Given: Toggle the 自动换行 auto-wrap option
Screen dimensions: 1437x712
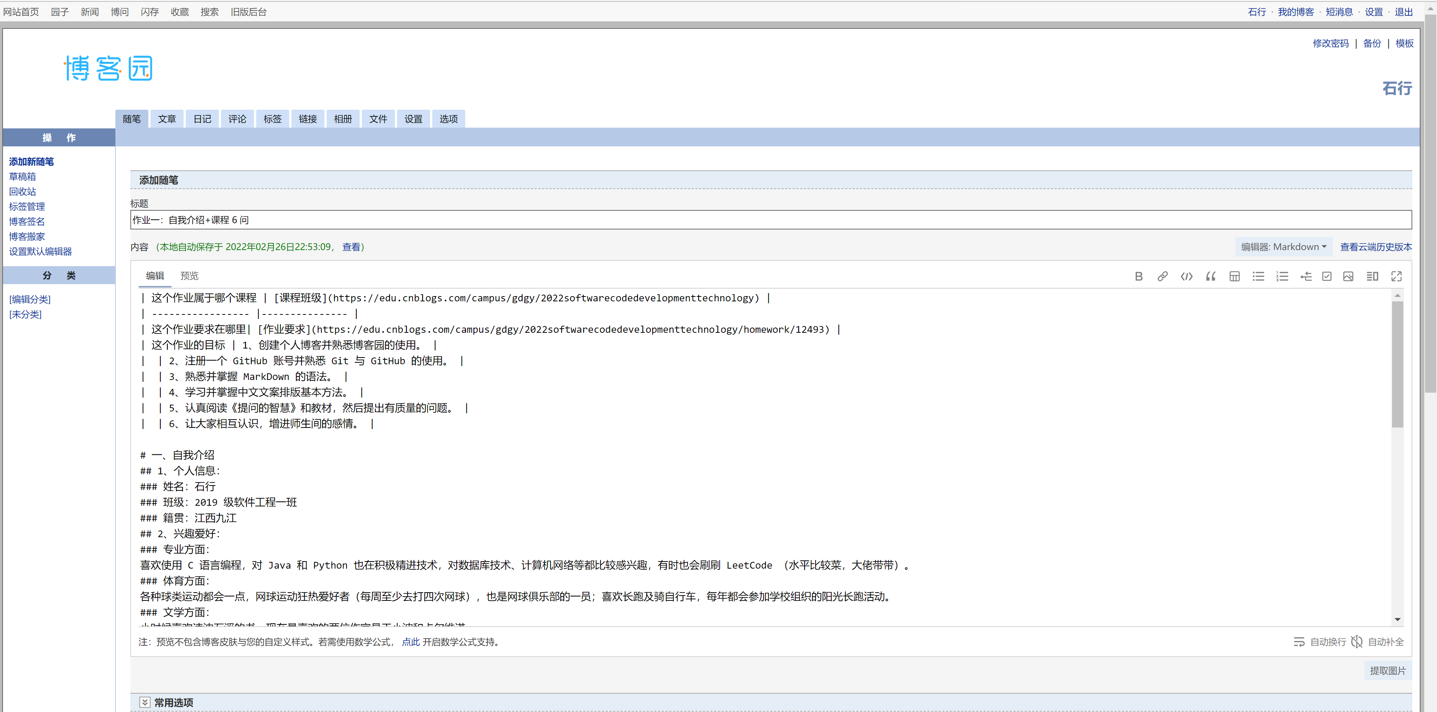Looking at the screenshot, I should (1320, 642).
